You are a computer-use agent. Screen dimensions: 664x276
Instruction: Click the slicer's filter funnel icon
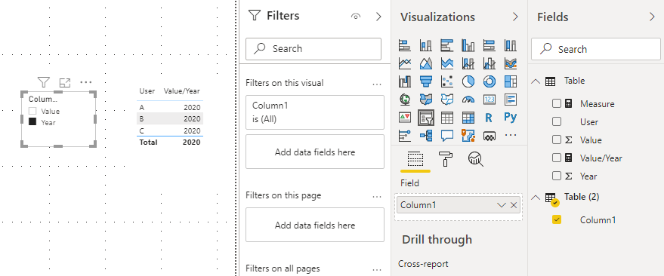click(44, 82)
